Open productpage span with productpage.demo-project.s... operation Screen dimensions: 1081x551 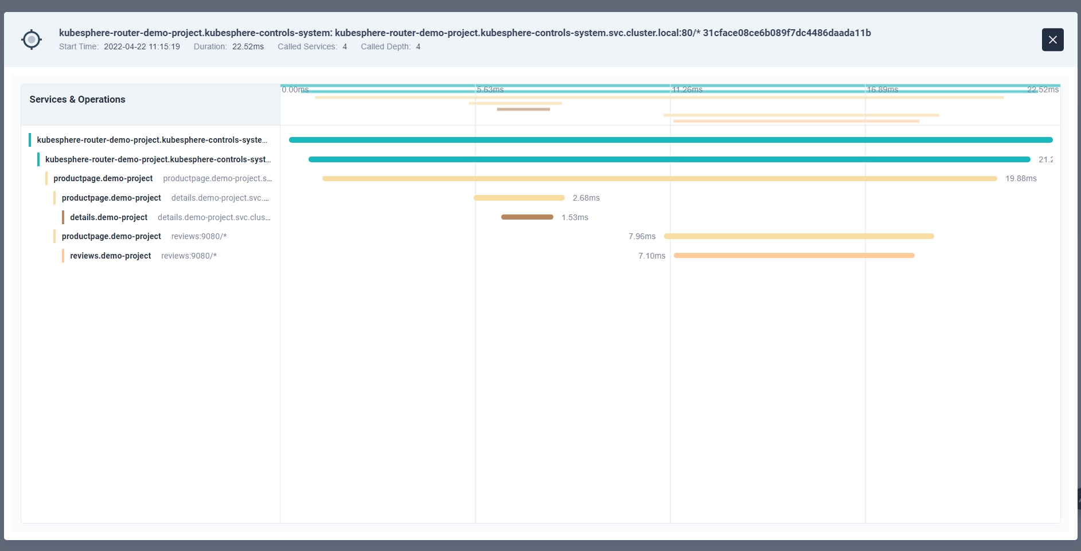pos(162,178)
